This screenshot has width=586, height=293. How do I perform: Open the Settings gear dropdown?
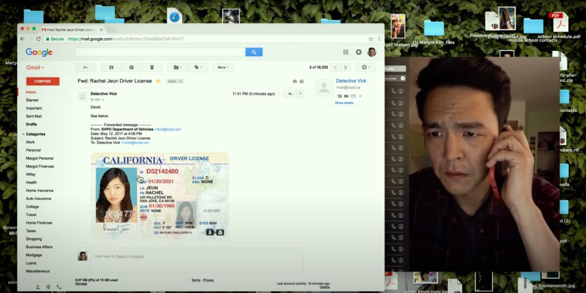click(365, 67)
